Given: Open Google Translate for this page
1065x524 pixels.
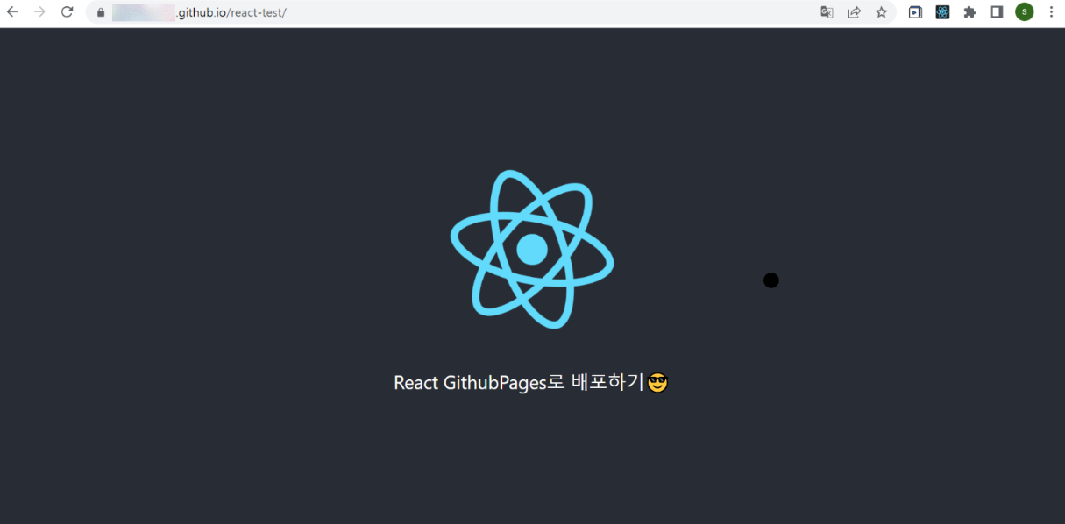Looking at the screenshot, I should [x=827, y=12].
